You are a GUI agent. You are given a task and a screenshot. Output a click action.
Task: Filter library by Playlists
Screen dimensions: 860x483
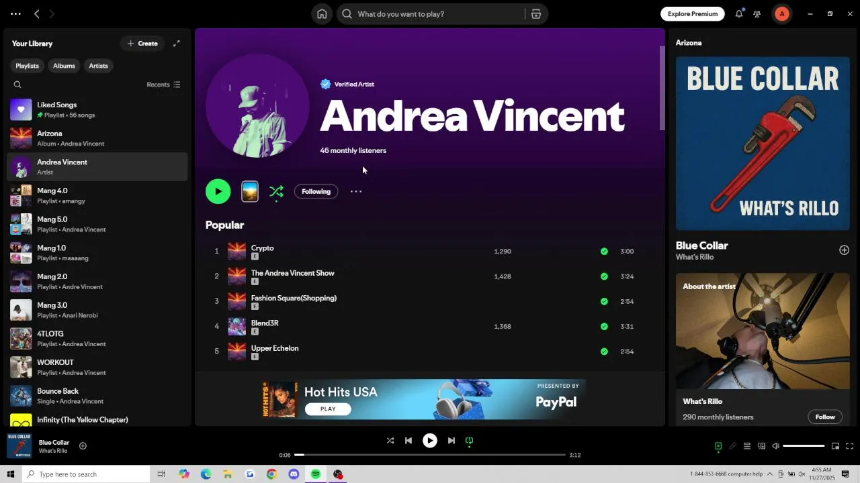(x=28, y=66)
